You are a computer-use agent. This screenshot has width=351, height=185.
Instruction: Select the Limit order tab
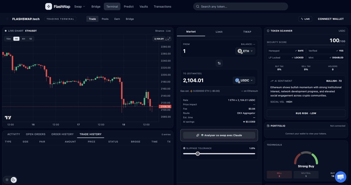click(219, 32)
